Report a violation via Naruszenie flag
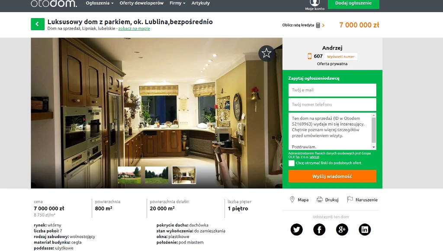The height and width of the screenshot is (251, 443). (x=362, y=199)
